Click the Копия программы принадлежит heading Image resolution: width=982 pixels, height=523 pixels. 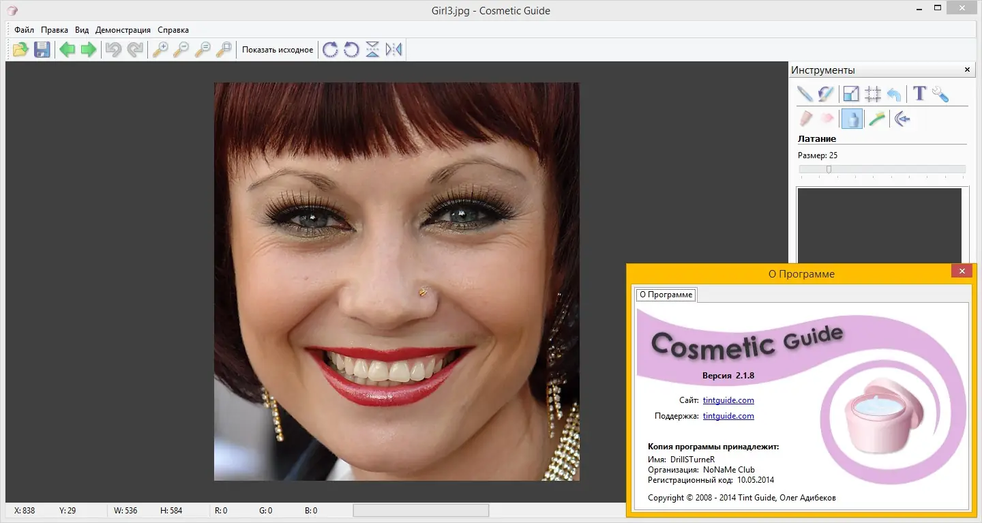713,447
